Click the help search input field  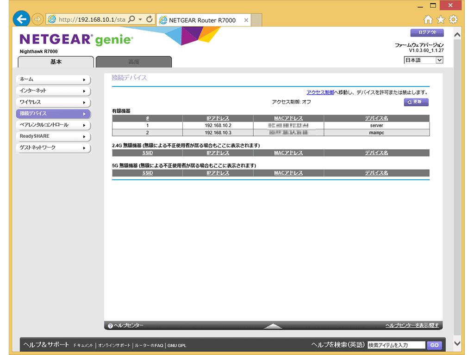point(396,345)
